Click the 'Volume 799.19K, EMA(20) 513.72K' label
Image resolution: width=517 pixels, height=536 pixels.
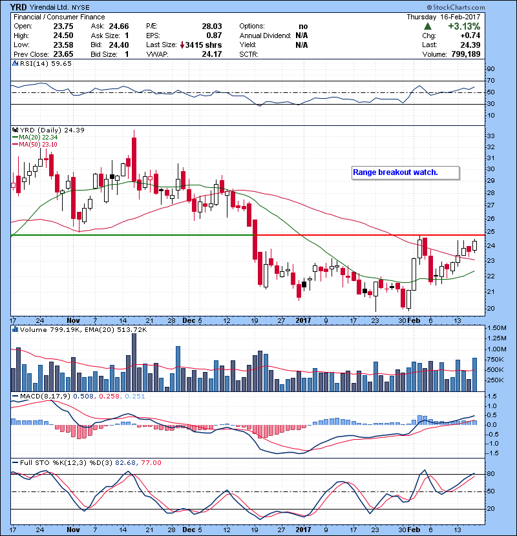83,329
